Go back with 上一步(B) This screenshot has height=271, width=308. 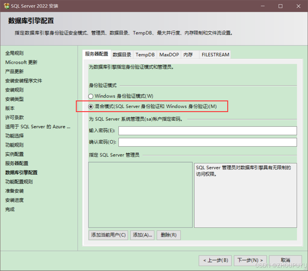pyautogui.click(x=215, y=261)
